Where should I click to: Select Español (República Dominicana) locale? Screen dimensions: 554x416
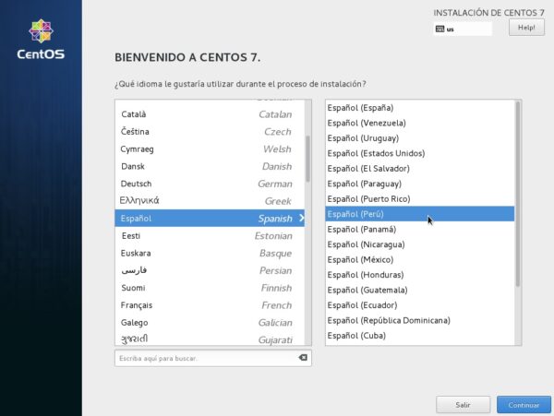pos(420,320)
